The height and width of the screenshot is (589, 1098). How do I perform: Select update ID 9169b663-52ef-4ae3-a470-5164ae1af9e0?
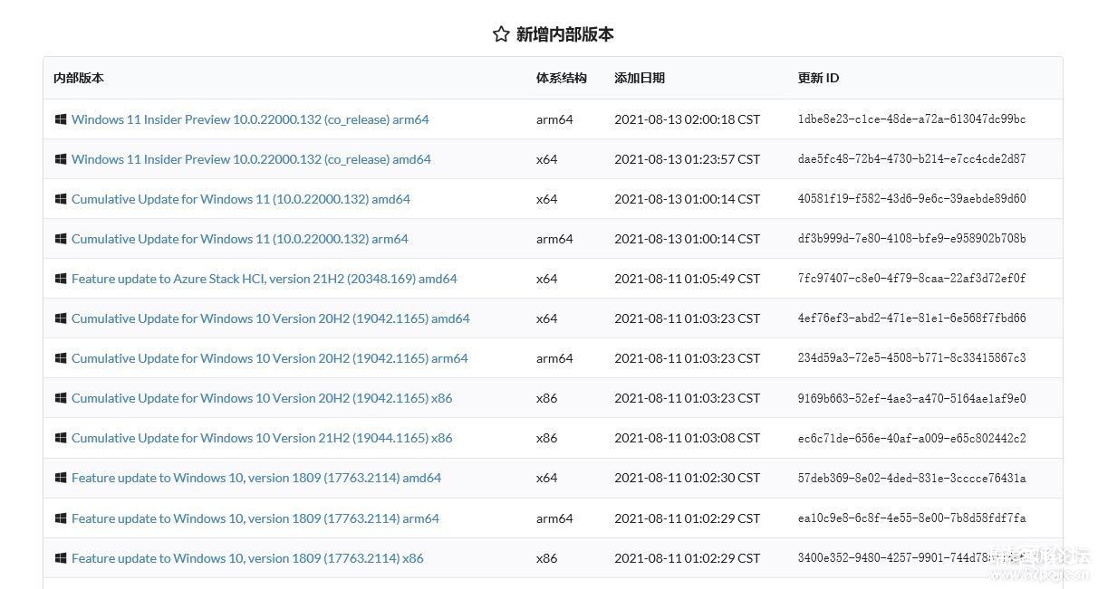tap(912, 398)
